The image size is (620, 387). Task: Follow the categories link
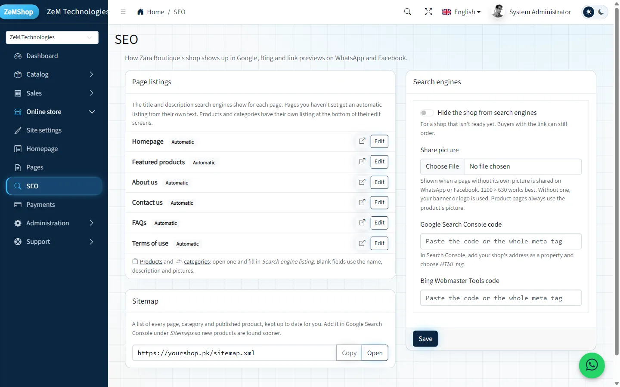point(197,261)
